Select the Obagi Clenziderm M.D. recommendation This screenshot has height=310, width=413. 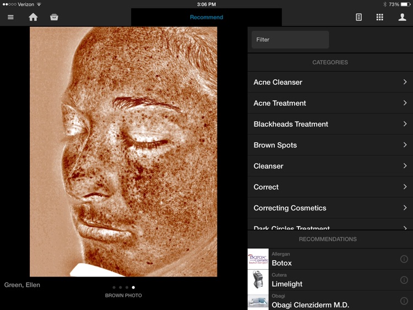[x=330, y=301]
